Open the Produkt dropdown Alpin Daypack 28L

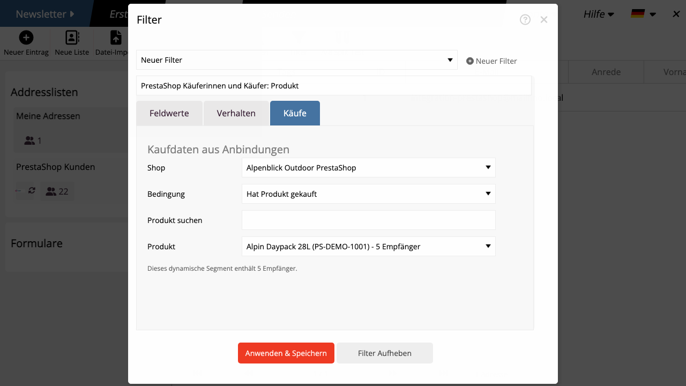click(369, 247)
